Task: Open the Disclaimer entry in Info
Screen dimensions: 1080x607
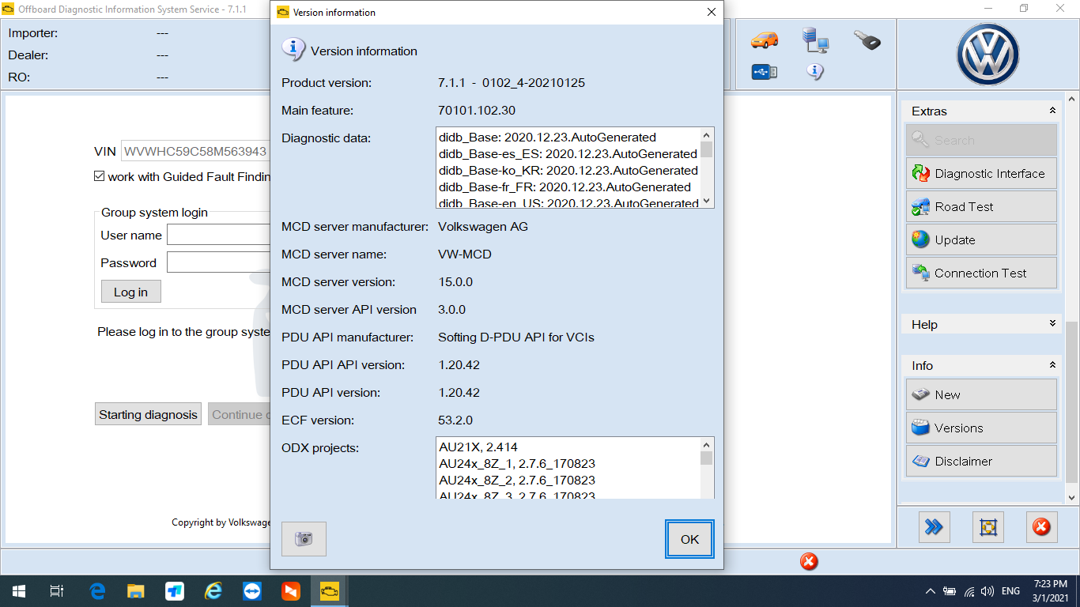Action: point(980,461)
